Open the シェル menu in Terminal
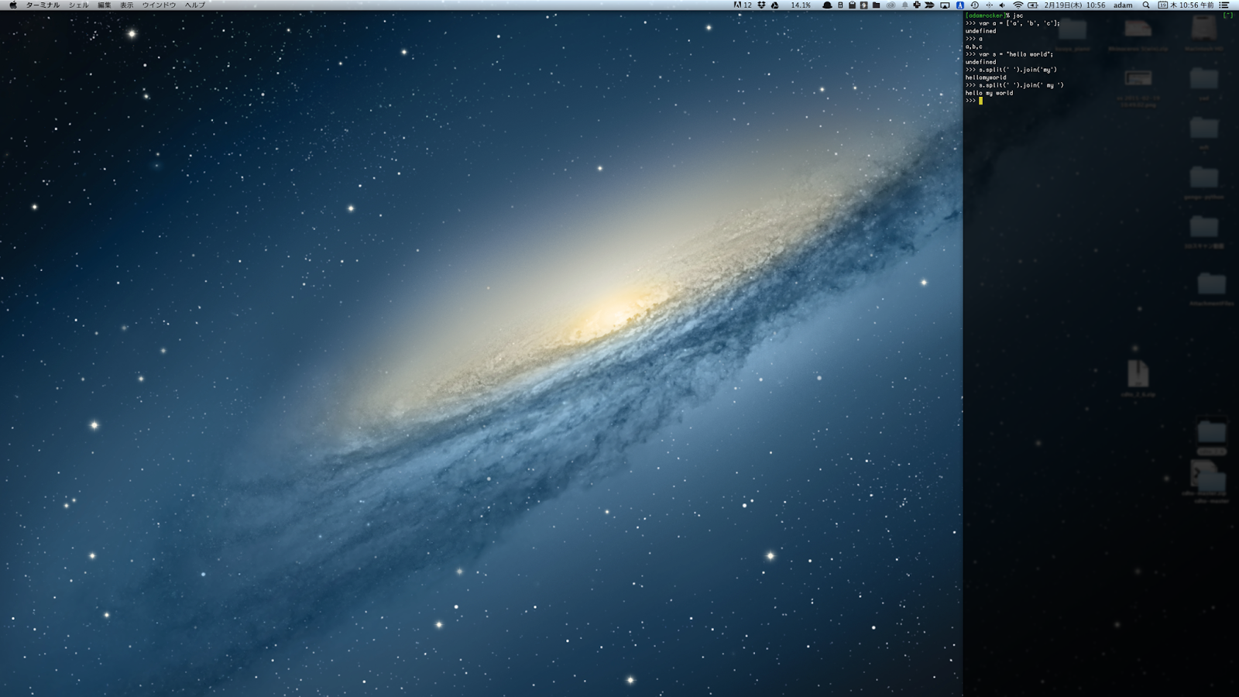Image resolution: width=1239 pixels, height=697 pixels. (x=81, y=5)
